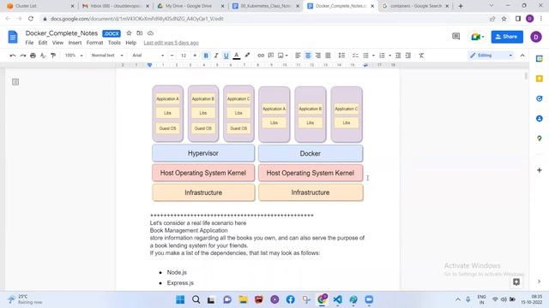
Task: Increase font size with plus button
Action: (x=195, y=56)
